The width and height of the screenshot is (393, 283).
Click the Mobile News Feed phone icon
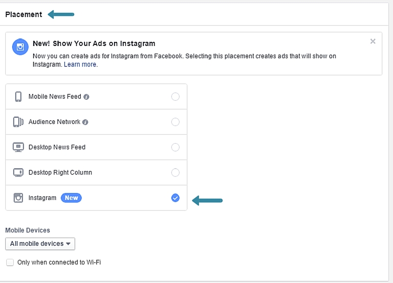(18, 97)
